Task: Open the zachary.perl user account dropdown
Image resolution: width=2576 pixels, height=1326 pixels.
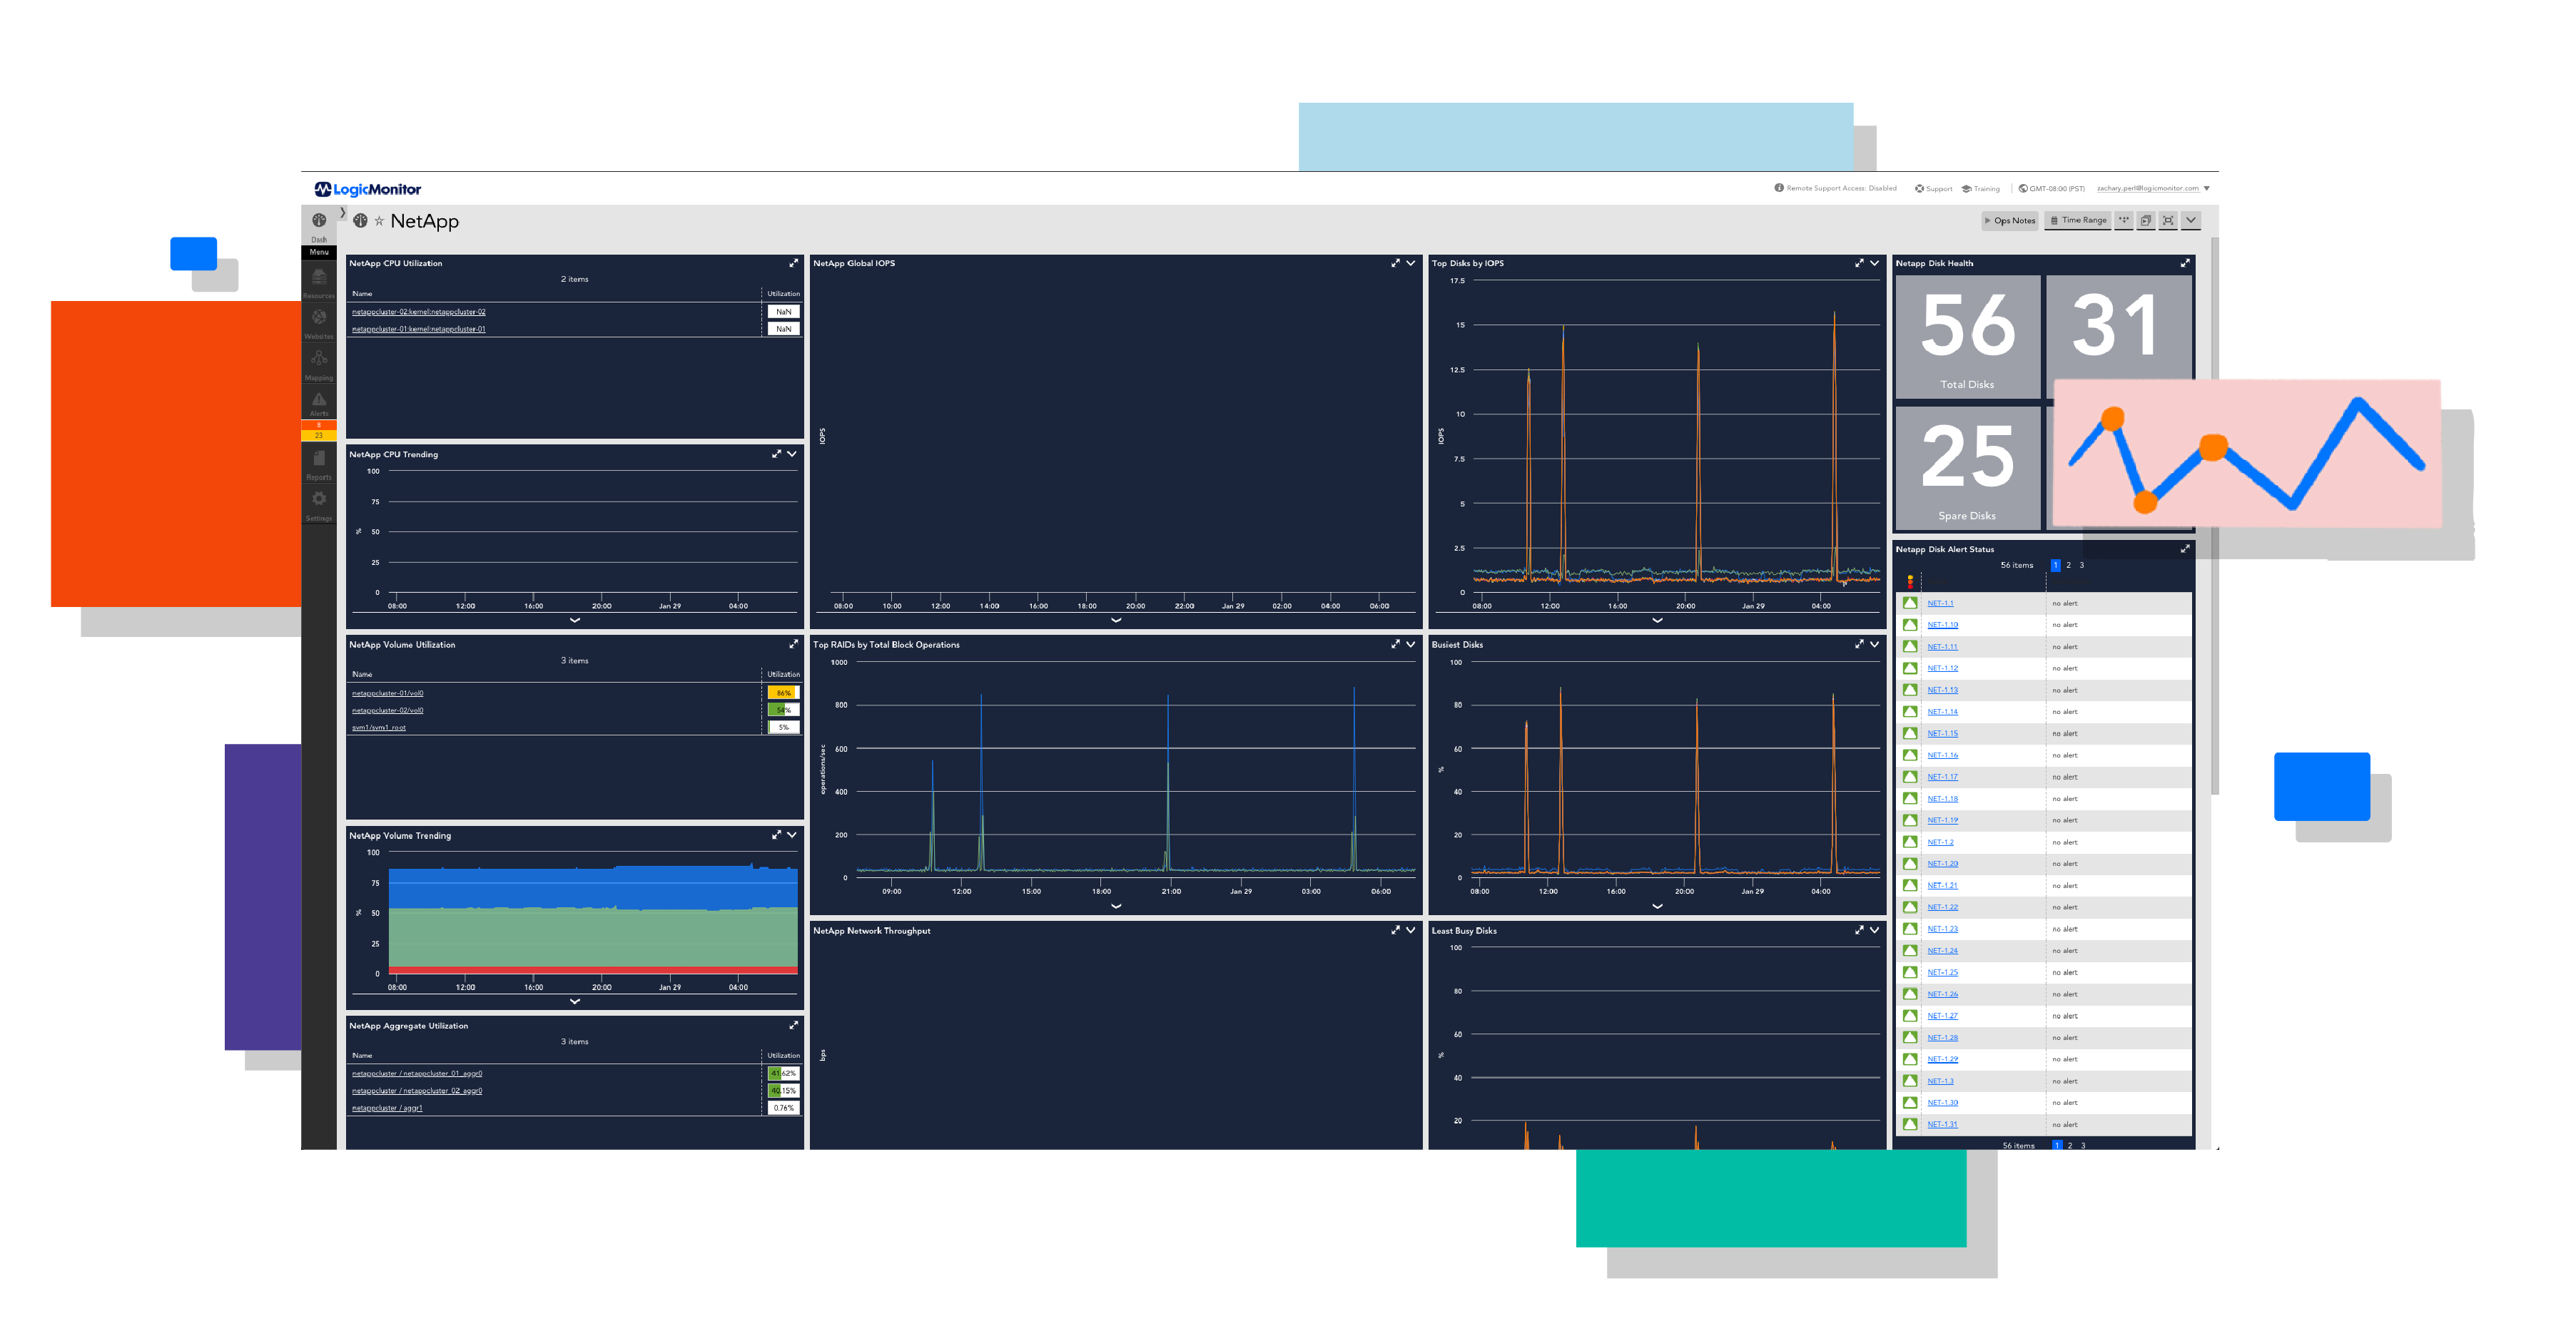Action: click(2153, 189)
